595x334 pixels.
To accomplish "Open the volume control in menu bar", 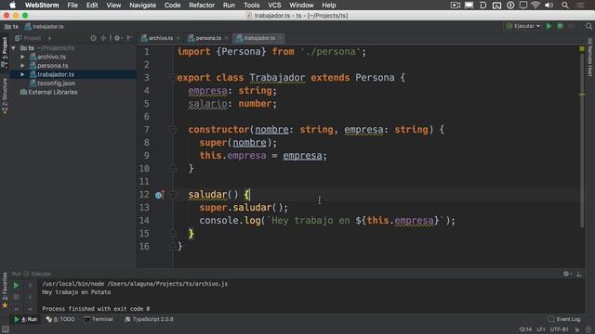I will click(x=549, y=6).
